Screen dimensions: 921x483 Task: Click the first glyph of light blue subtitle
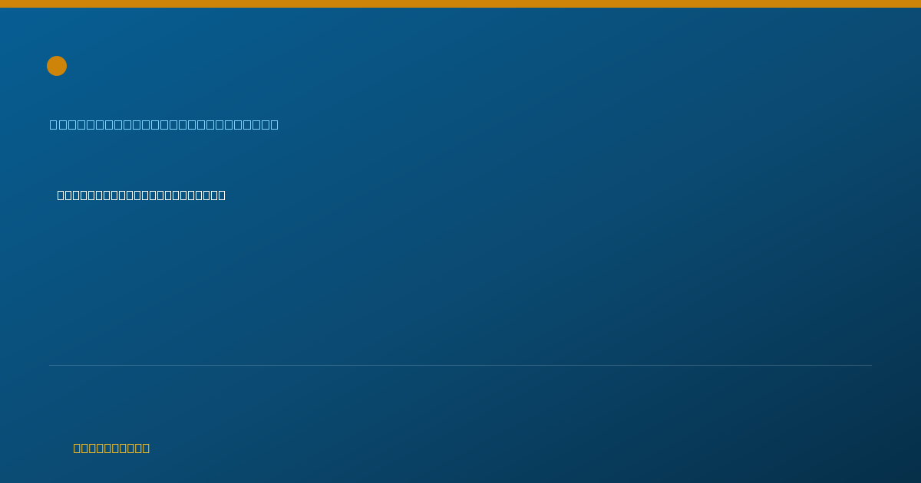pyautogui.click(x=53, y=124)
